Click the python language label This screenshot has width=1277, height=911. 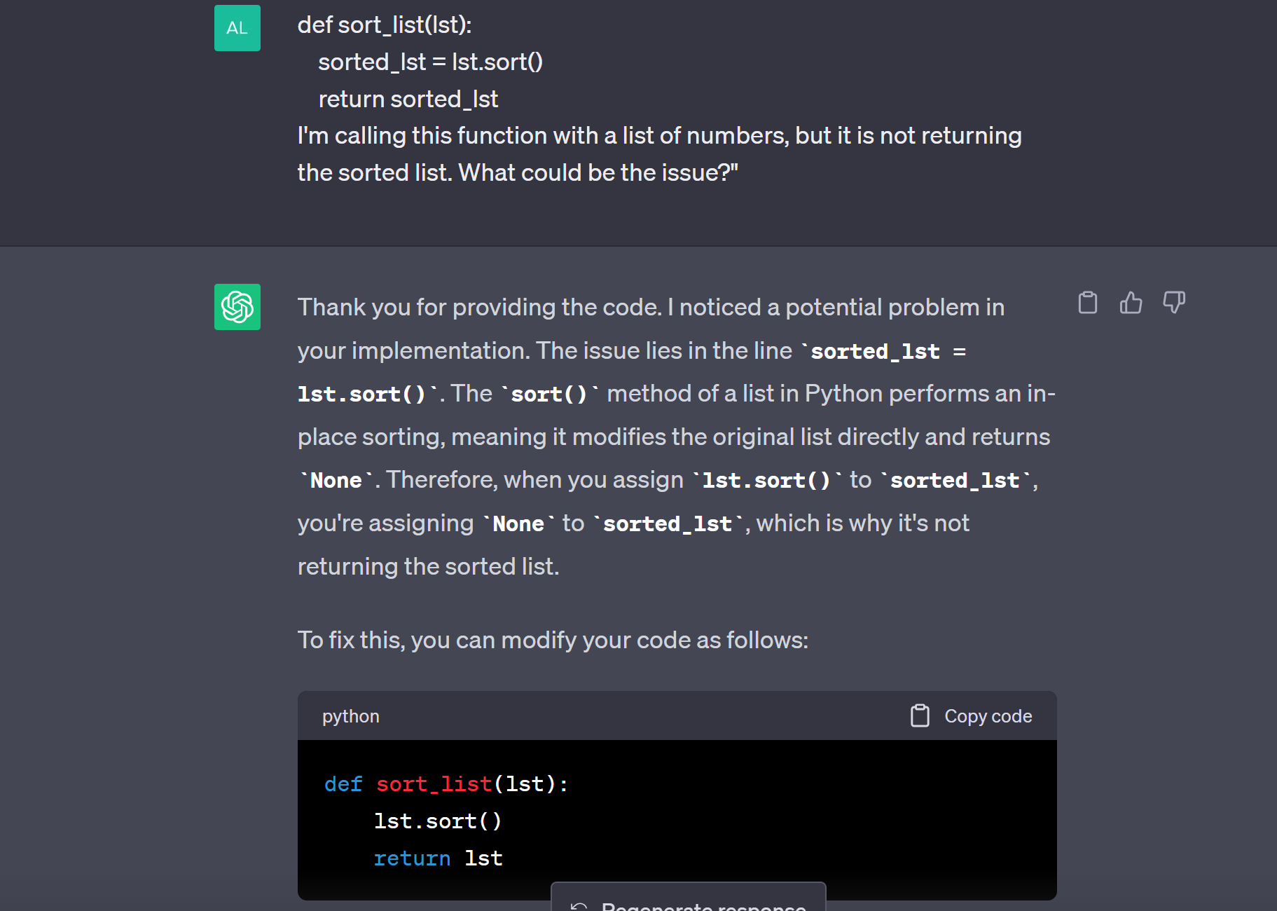(351, 716)
